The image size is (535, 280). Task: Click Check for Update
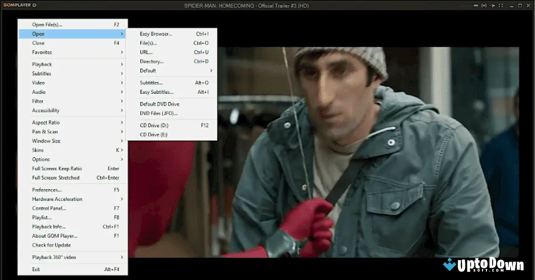pyautogui.click(x=51, y=245)
